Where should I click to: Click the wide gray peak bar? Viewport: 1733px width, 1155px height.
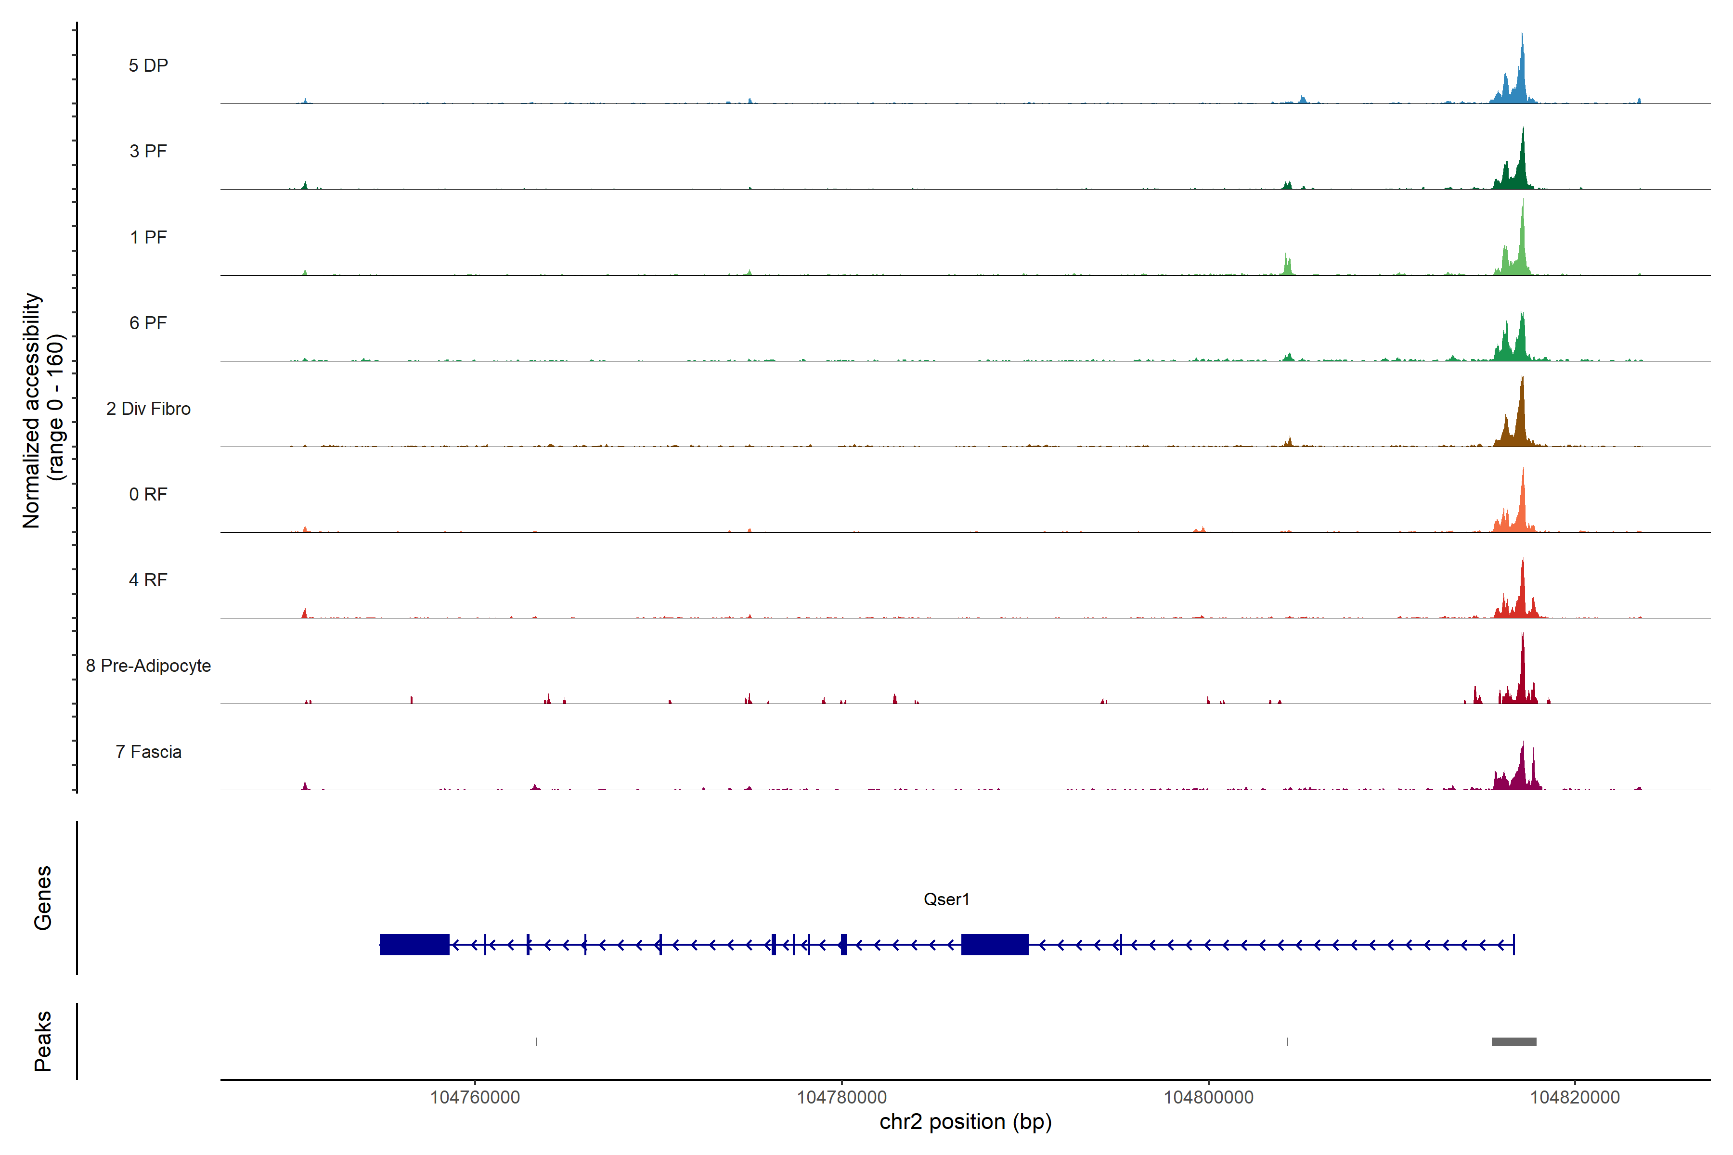coord(1513,1041)
